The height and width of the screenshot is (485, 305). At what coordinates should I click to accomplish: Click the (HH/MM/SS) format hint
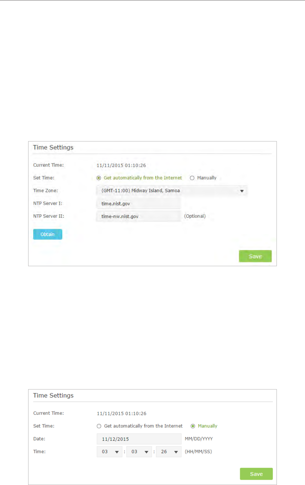(198, 452)
